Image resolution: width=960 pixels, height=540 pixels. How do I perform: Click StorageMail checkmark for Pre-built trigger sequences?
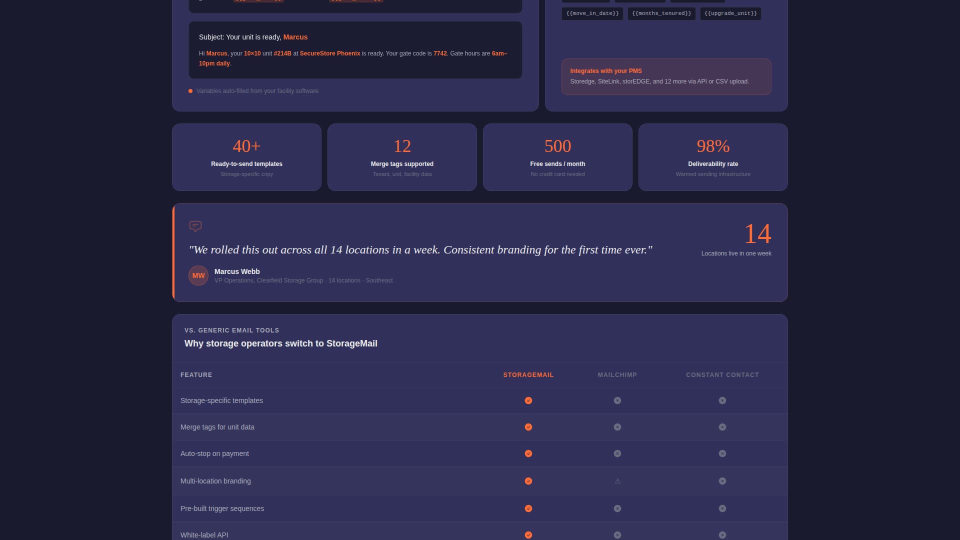point(528,508)
